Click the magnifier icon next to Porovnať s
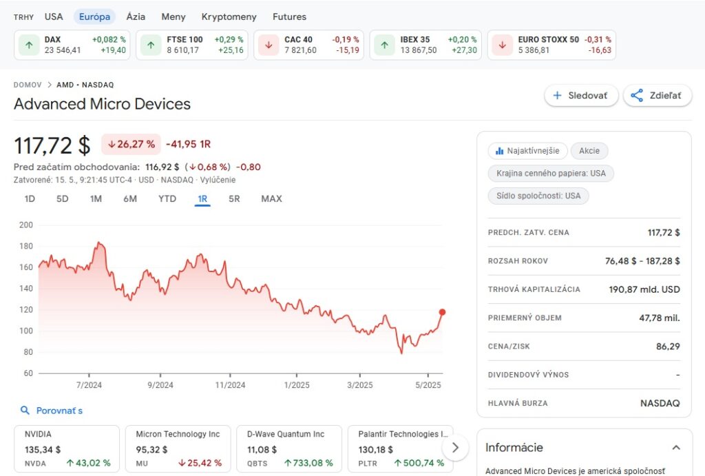Image resolution: width=705 pixels, height=476 pixels. coord(25,411)
